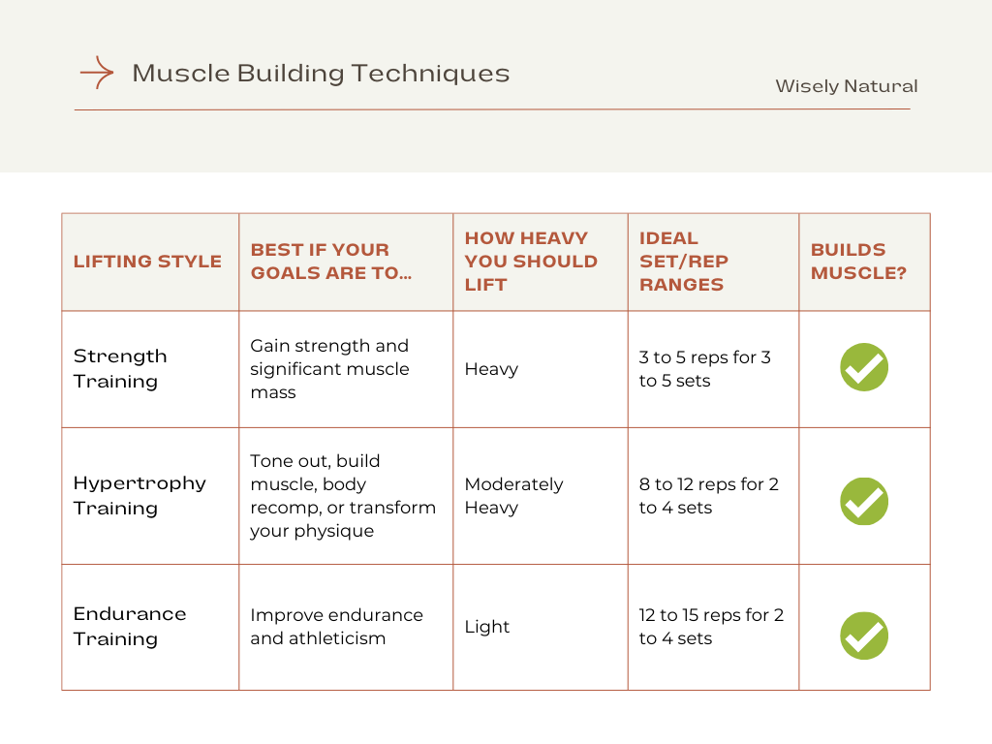This screenshot has width=992, height=744.
Task: Click the Hypertrophy Training green checkmark
Action: (863, 501)
